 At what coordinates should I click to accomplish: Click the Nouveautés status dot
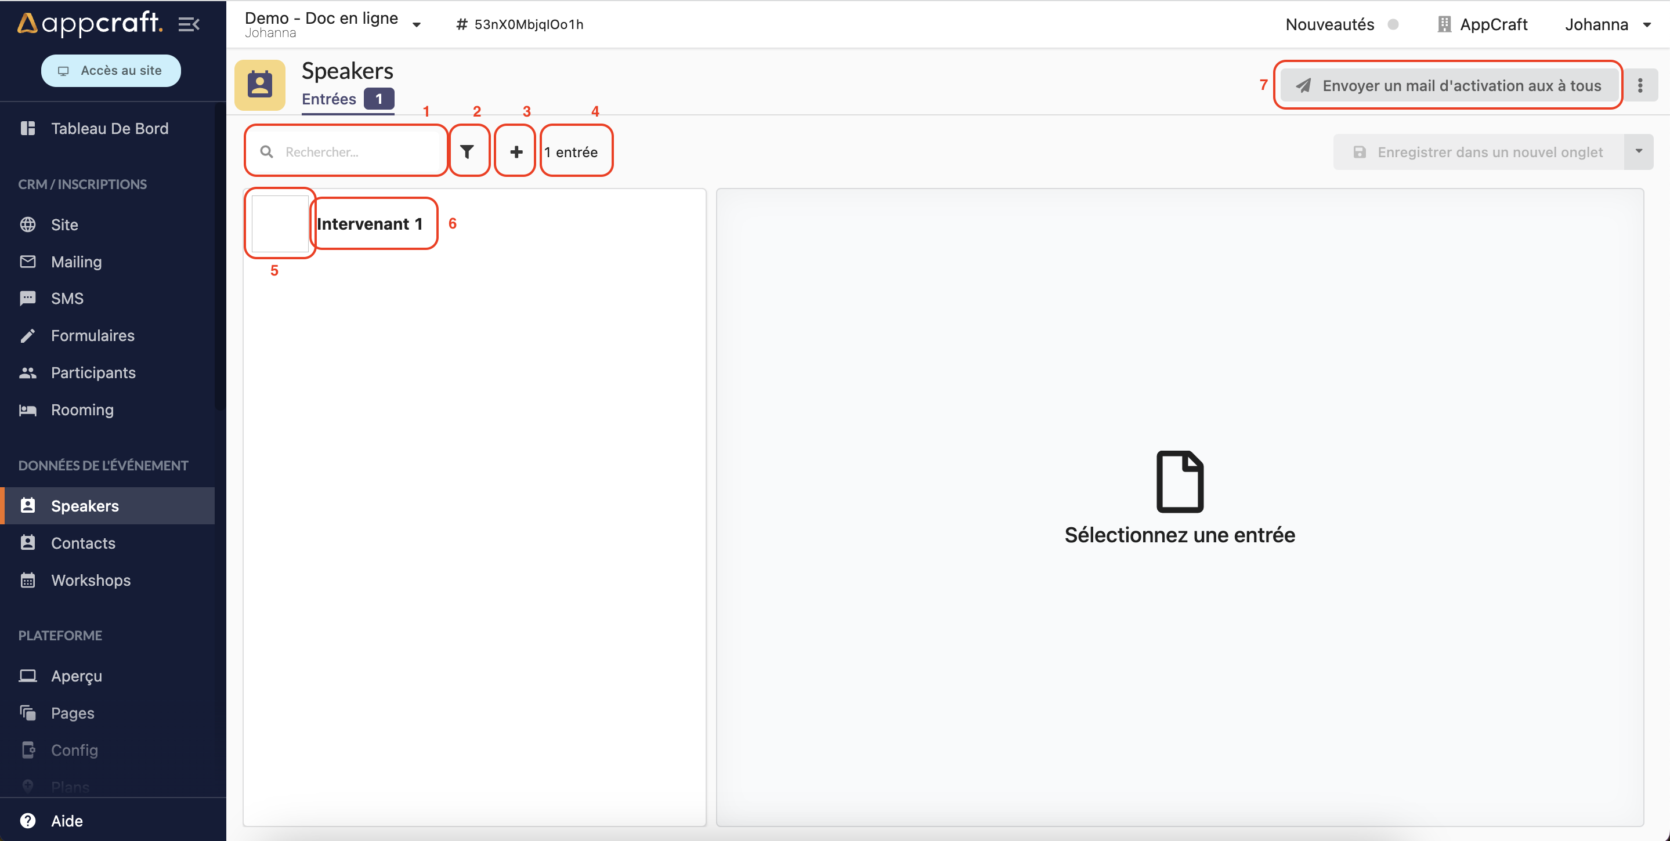pyautogui.click(x=1393, y=24)
